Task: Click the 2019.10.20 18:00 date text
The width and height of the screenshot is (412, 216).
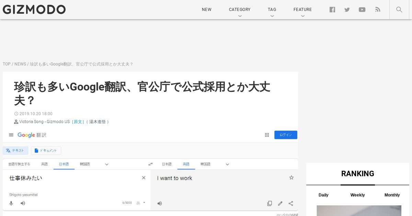Action: click(36, 114)
